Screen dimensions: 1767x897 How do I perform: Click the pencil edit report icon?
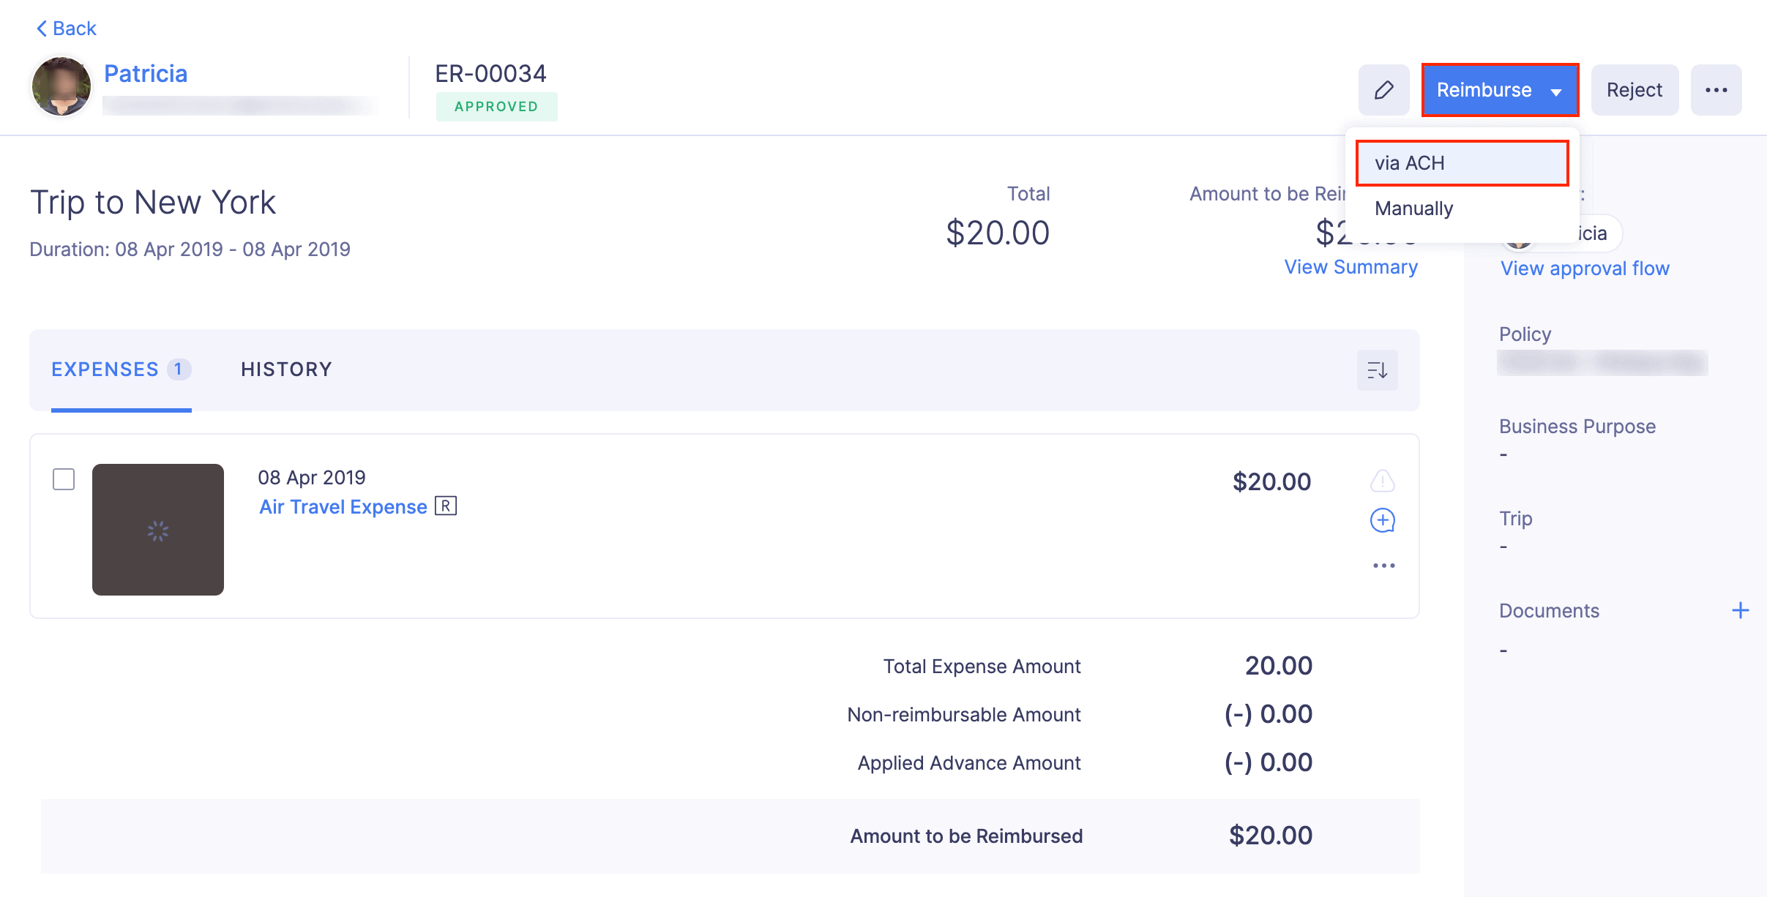tap(1383, 90)
